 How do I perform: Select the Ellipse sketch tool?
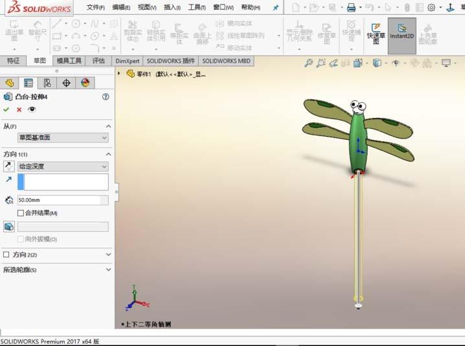coord(95,36)
